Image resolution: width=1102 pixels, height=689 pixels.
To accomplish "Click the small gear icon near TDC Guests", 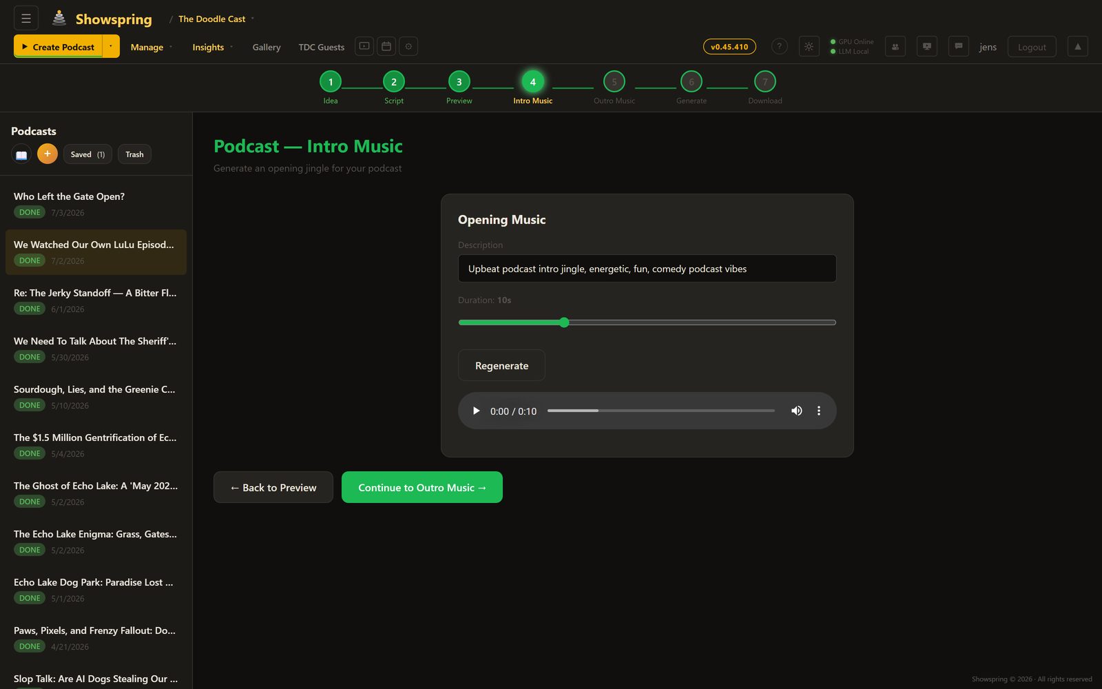I will click(x=408, y=46).
